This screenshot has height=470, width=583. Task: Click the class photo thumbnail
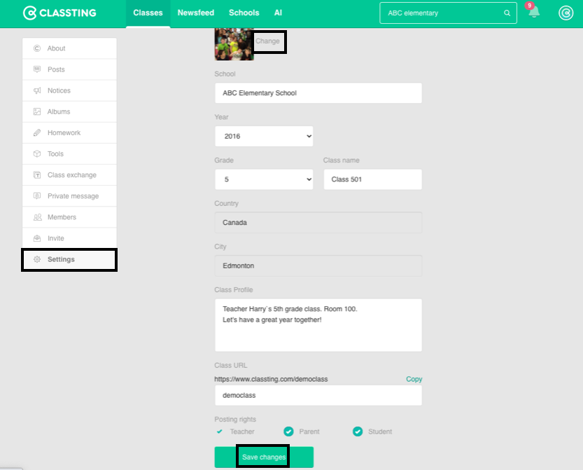pyautogui.click(x=234, y=44)
